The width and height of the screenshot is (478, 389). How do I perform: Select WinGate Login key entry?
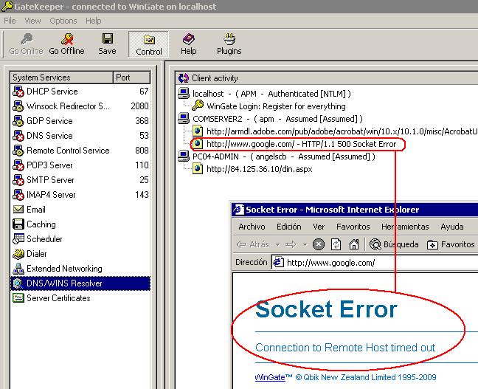pos(269,106)
